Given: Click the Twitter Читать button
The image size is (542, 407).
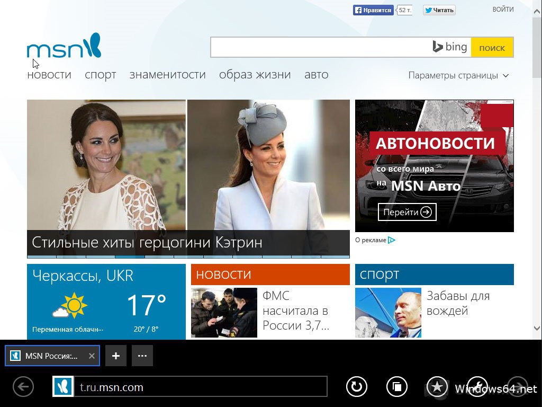Looking at the screenshot, I should coord(439,10).
